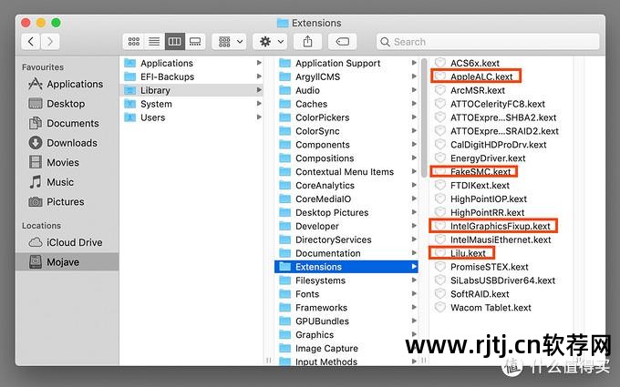620x387 pixels.
Task: Select the FakeSMC.kext file
Action: 473,172
